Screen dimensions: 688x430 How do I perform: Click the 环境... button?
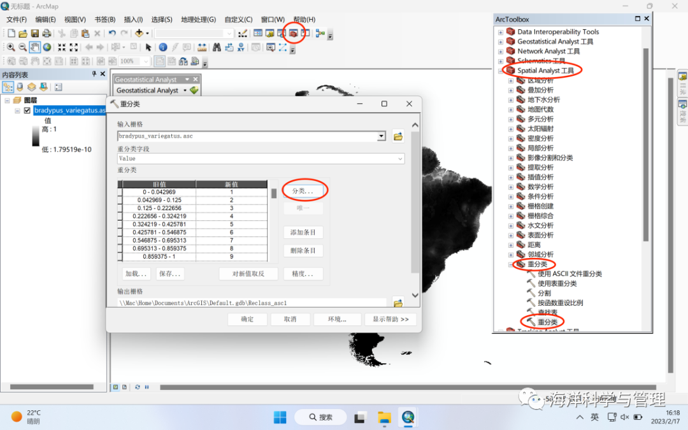(338, 319)
